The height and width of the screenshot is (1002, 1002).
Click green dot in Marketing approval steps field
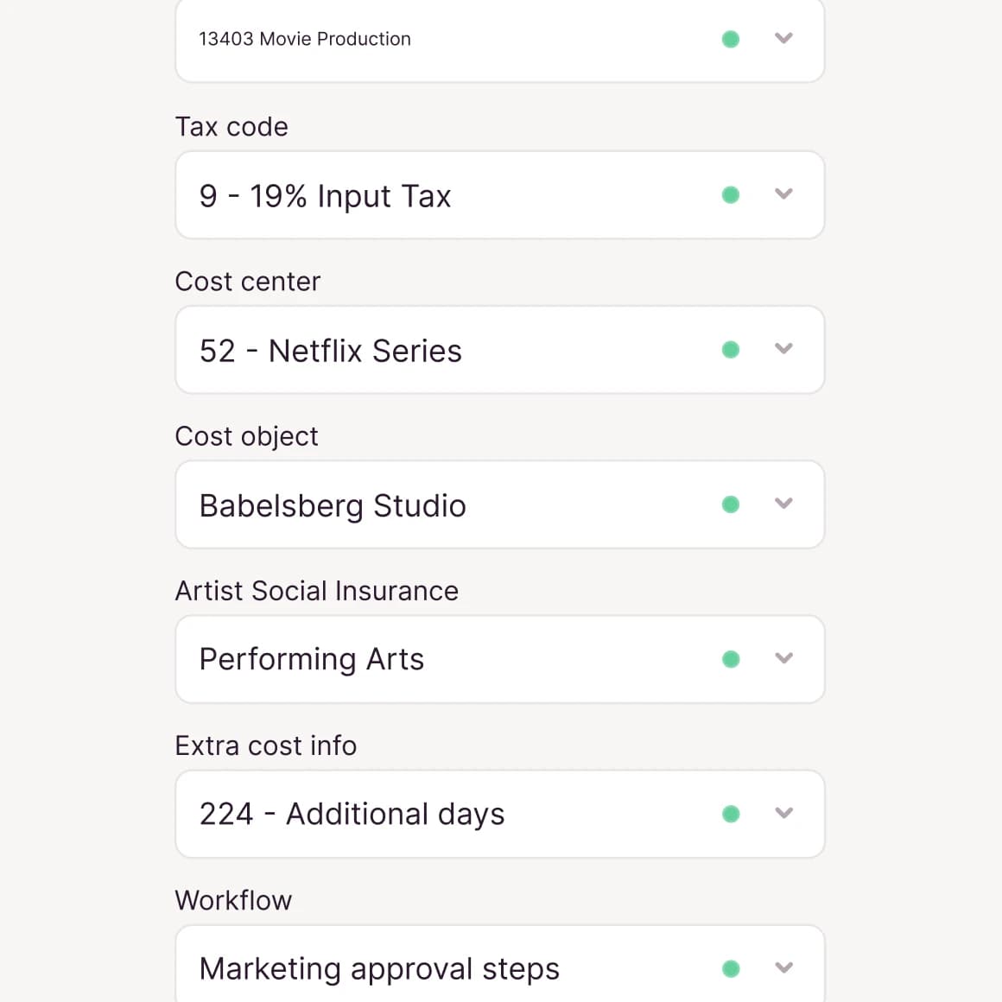tap(731, 968)
